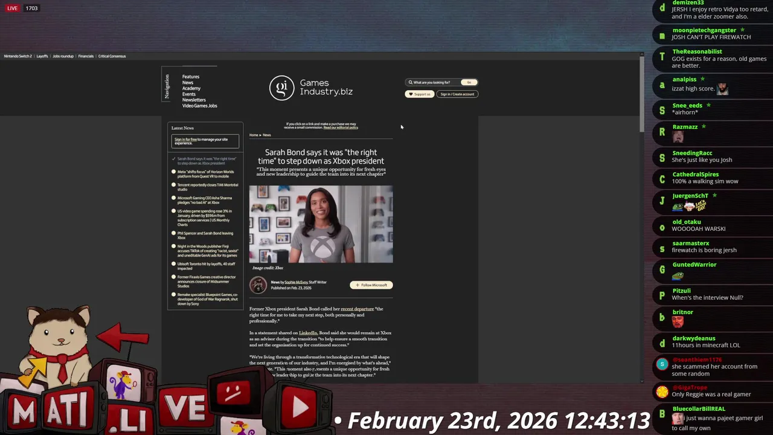The height and width of the screenshot is (435, 773).
Task: Open the Features navigation item
Action: 191,77
